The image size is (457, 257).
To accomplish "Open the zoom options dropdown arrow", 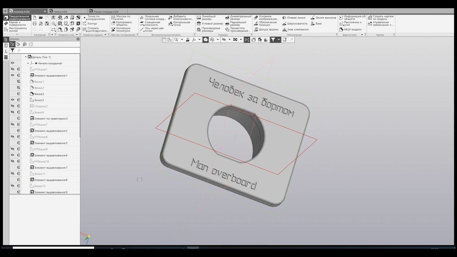I will [182, 40].
